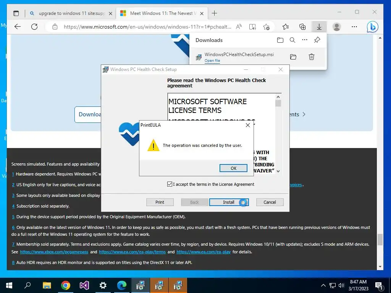This screenshot has width=391, height=293.
Task: Open immersive reader icon in address bar
Action: pyautogui.click(x=252, y=27)
